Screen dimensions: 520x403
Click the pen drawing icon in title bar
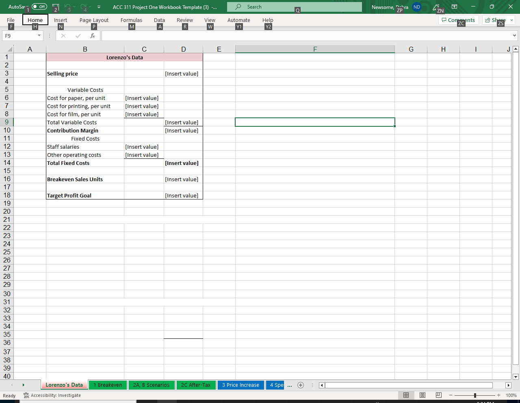click(436, 7)
